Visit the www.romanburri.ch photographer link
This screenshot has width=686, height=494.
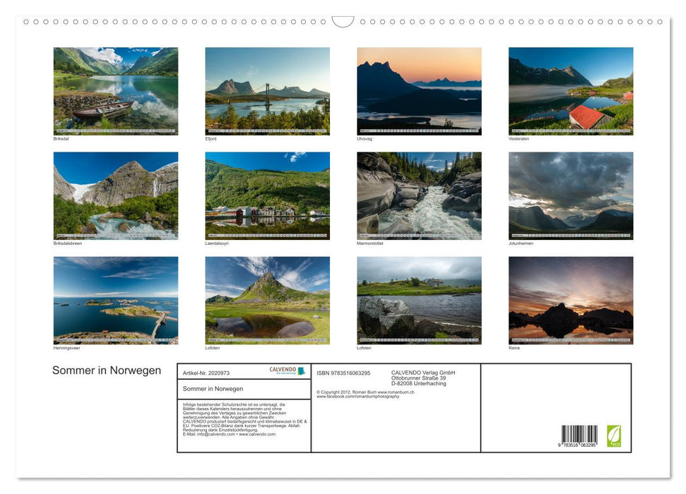(x=396, y=392)
